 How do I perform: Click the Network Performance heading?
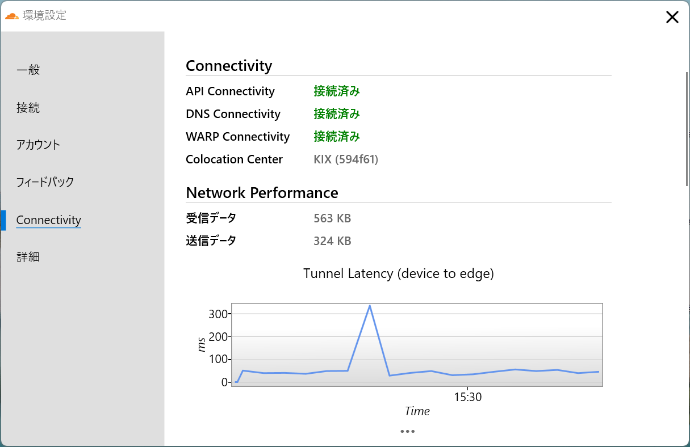click(261, 192)
